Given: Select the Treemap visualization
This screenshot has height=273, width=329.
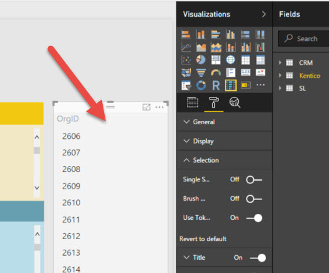Looking at the screenshot, I should click(x=216, y=60).
